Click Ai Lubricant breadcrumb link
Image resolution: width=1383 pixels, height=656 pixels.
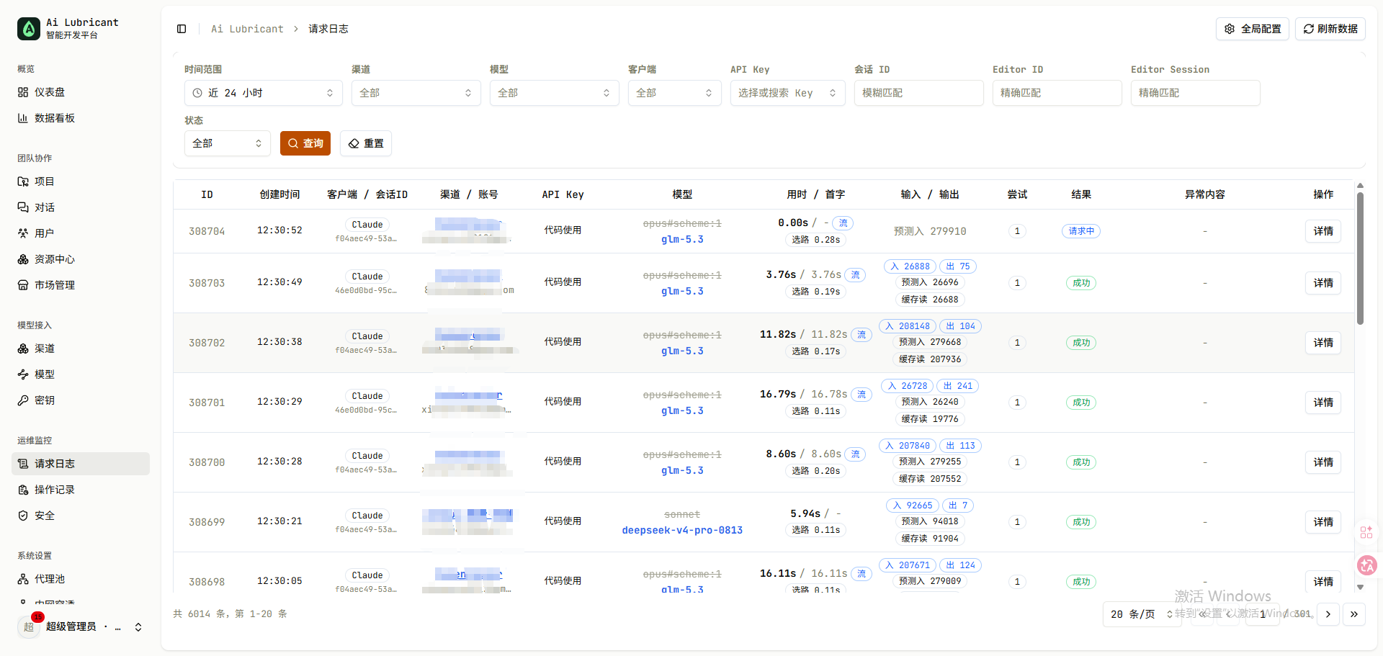[247, 29]
